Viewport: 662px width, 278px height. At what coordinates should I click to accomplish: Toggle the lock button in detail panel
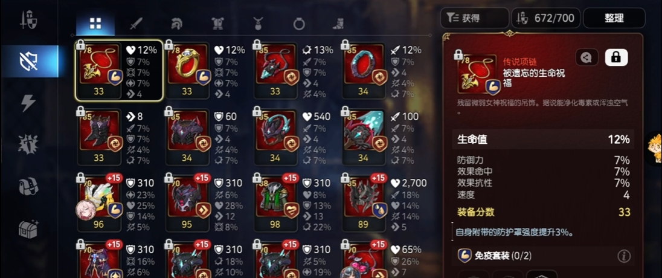coord(617,57)
